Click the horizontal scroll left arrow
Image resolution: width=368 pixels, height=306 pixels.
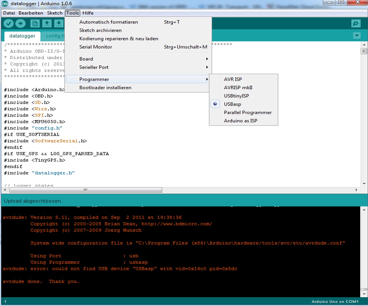click(x=5, y=190)
